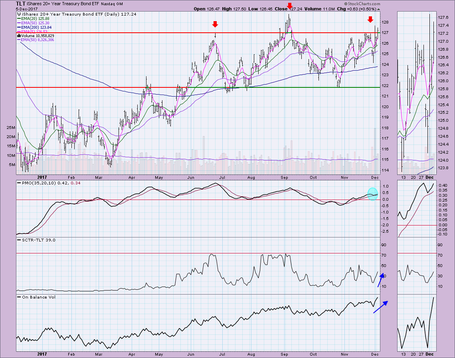Image resolution: width=455 pixels, height=358 pixels.
Task: Click the -0.10 label on the zoomed PMO panel
Action: point(443,234)
